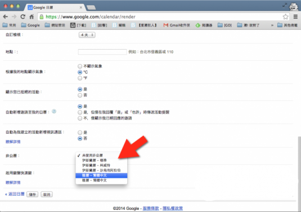The width and height of the screenshot is (301, 212).
Task: Choose 否 for 自動新增視訊通話
Action: point(80,139)
